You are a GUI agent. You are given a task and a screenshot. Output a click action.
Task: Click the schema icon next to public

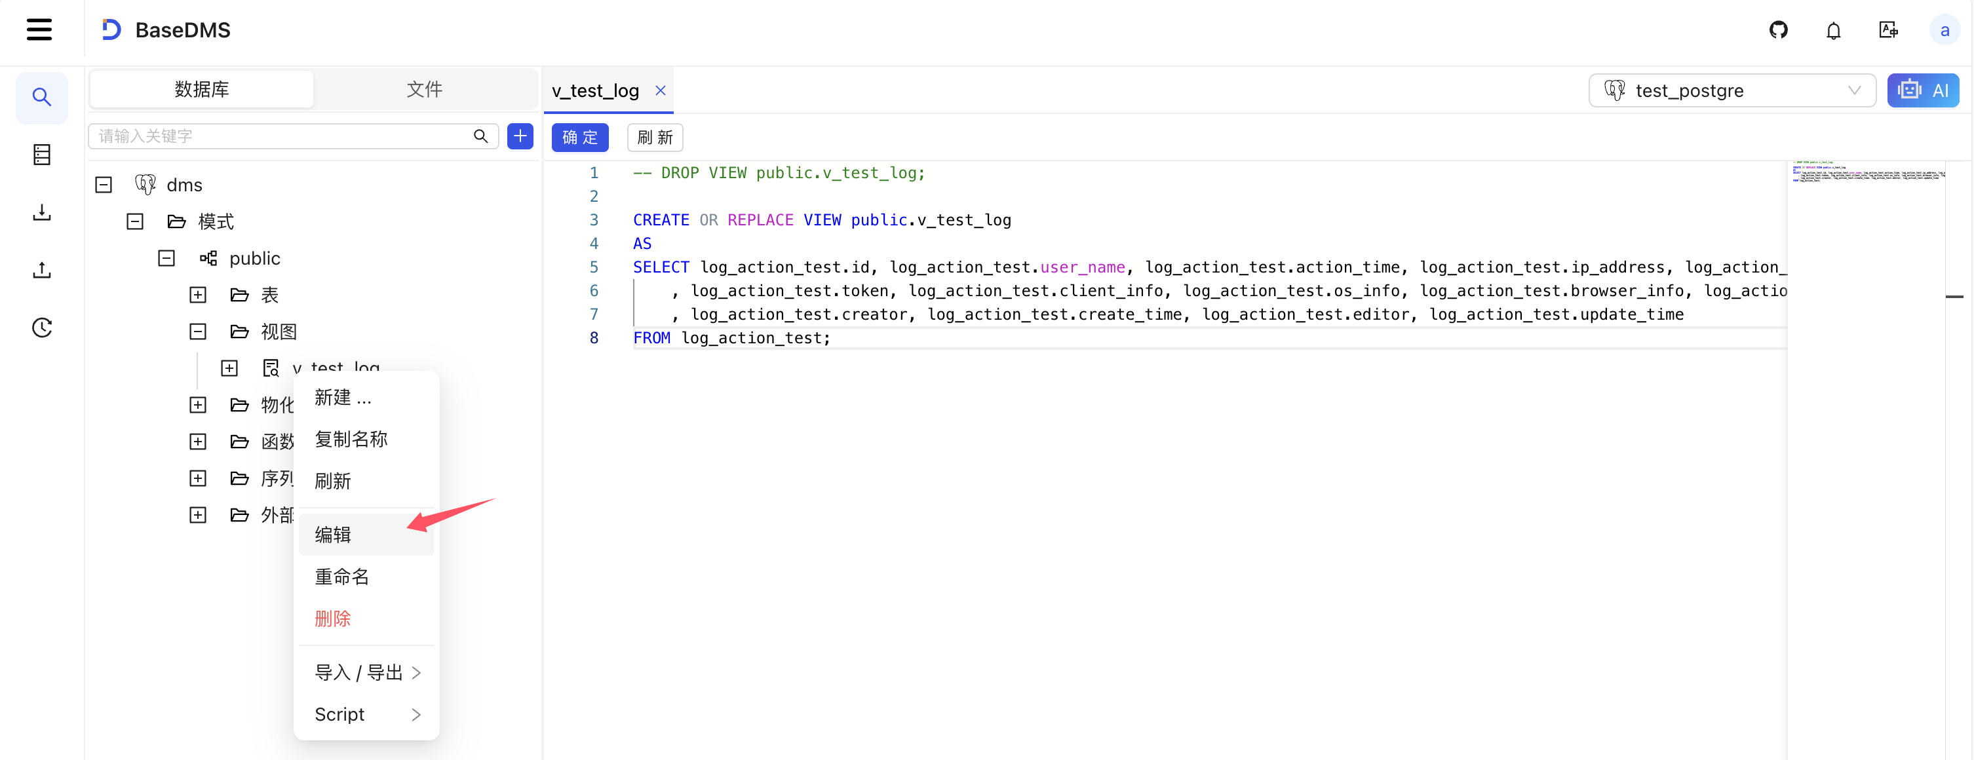point(208,258)
